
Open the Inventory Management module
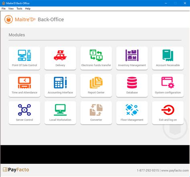tap(132, 58)
